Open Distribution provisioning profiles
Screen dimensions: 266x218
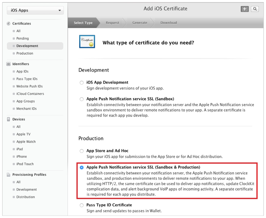25,197
